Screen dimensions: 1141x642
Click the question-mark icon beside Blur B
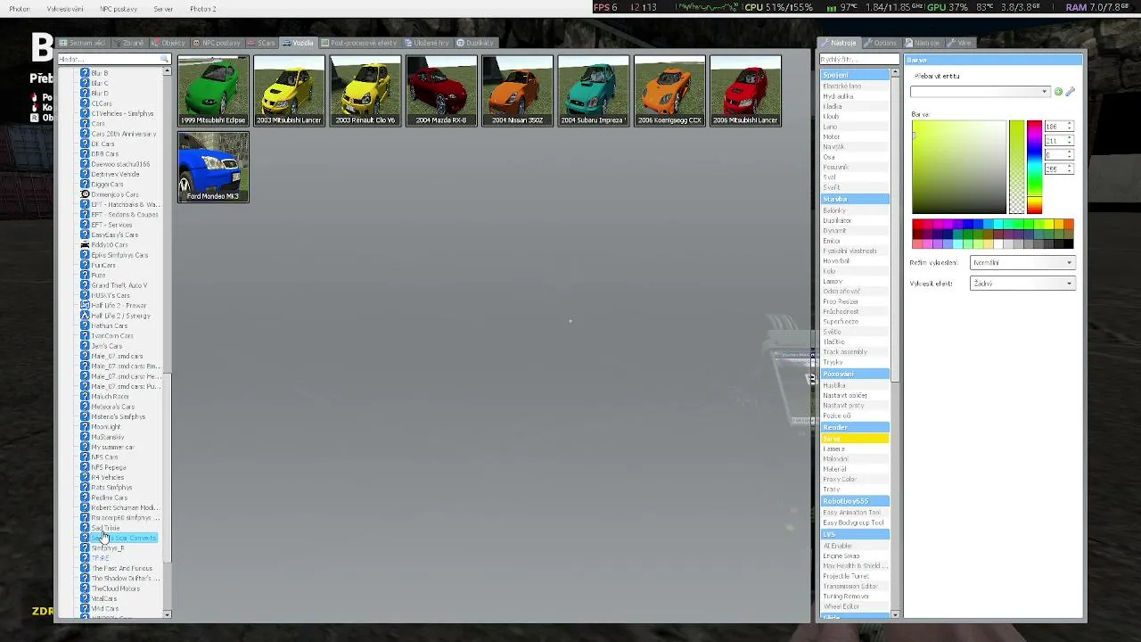(x=85, y=73)
